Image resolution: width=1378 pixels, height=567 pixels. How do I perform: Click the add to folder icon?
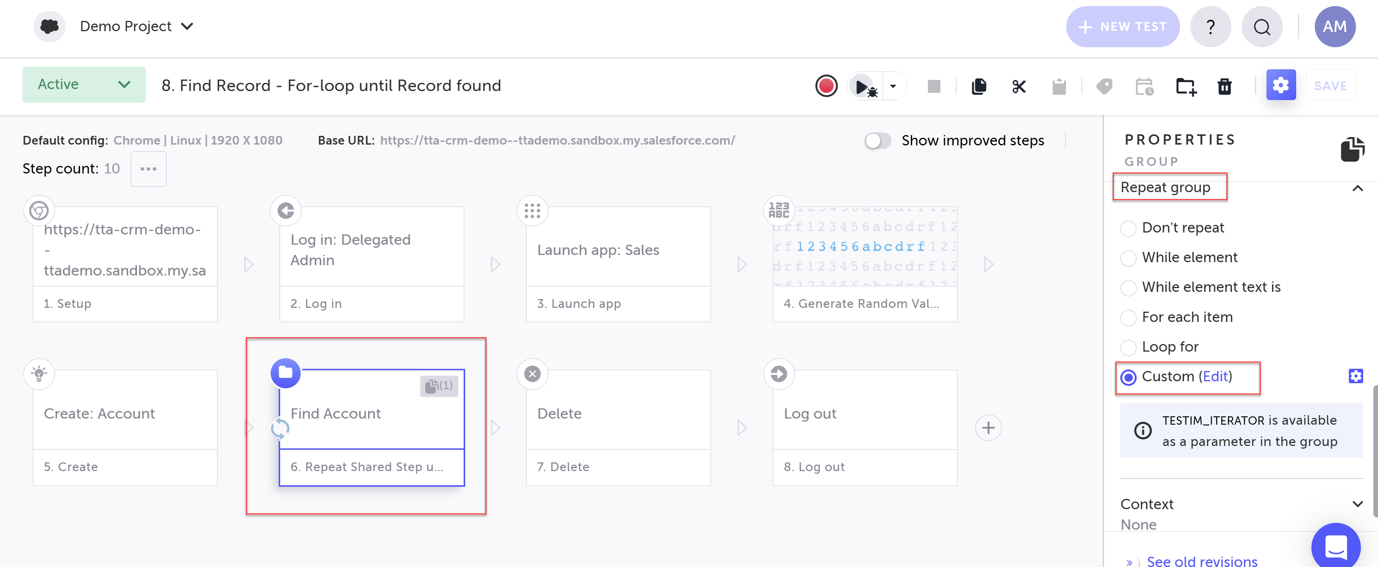click(x=1185, y=86)
